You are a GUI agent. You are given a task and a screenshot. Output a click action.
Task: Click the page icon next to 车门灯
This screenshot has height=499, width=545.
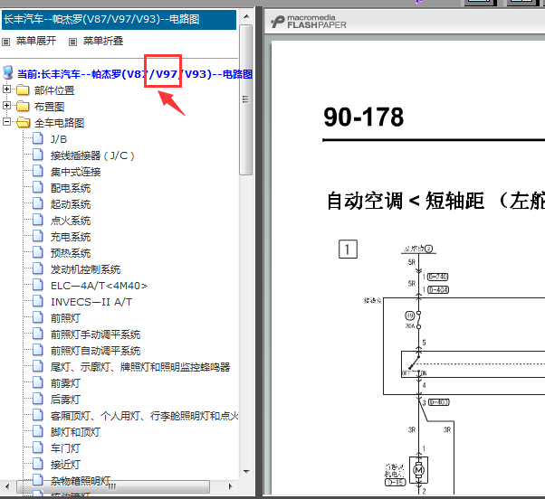tap(38, 447)
